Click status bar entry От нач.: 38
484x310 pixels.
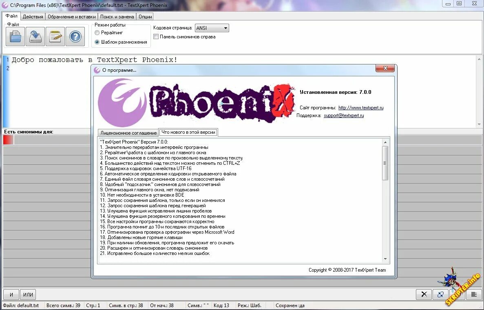pos(162,306)
